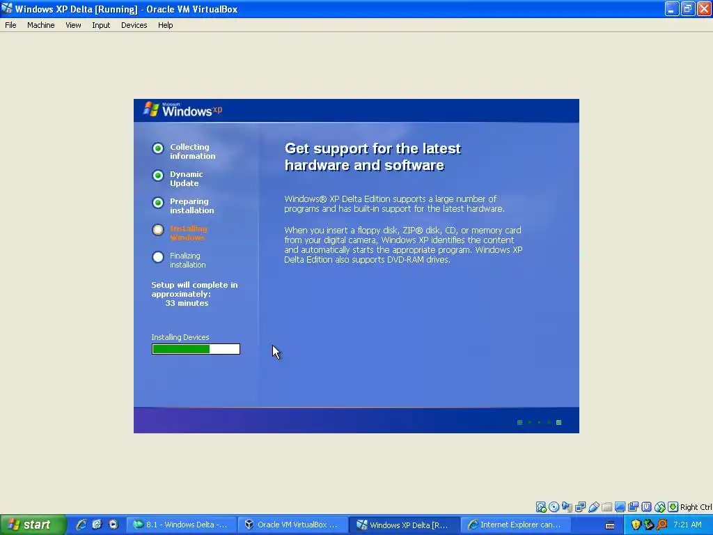Switch to 8.1 - Windows Delta taskbar window

[181, 525]
